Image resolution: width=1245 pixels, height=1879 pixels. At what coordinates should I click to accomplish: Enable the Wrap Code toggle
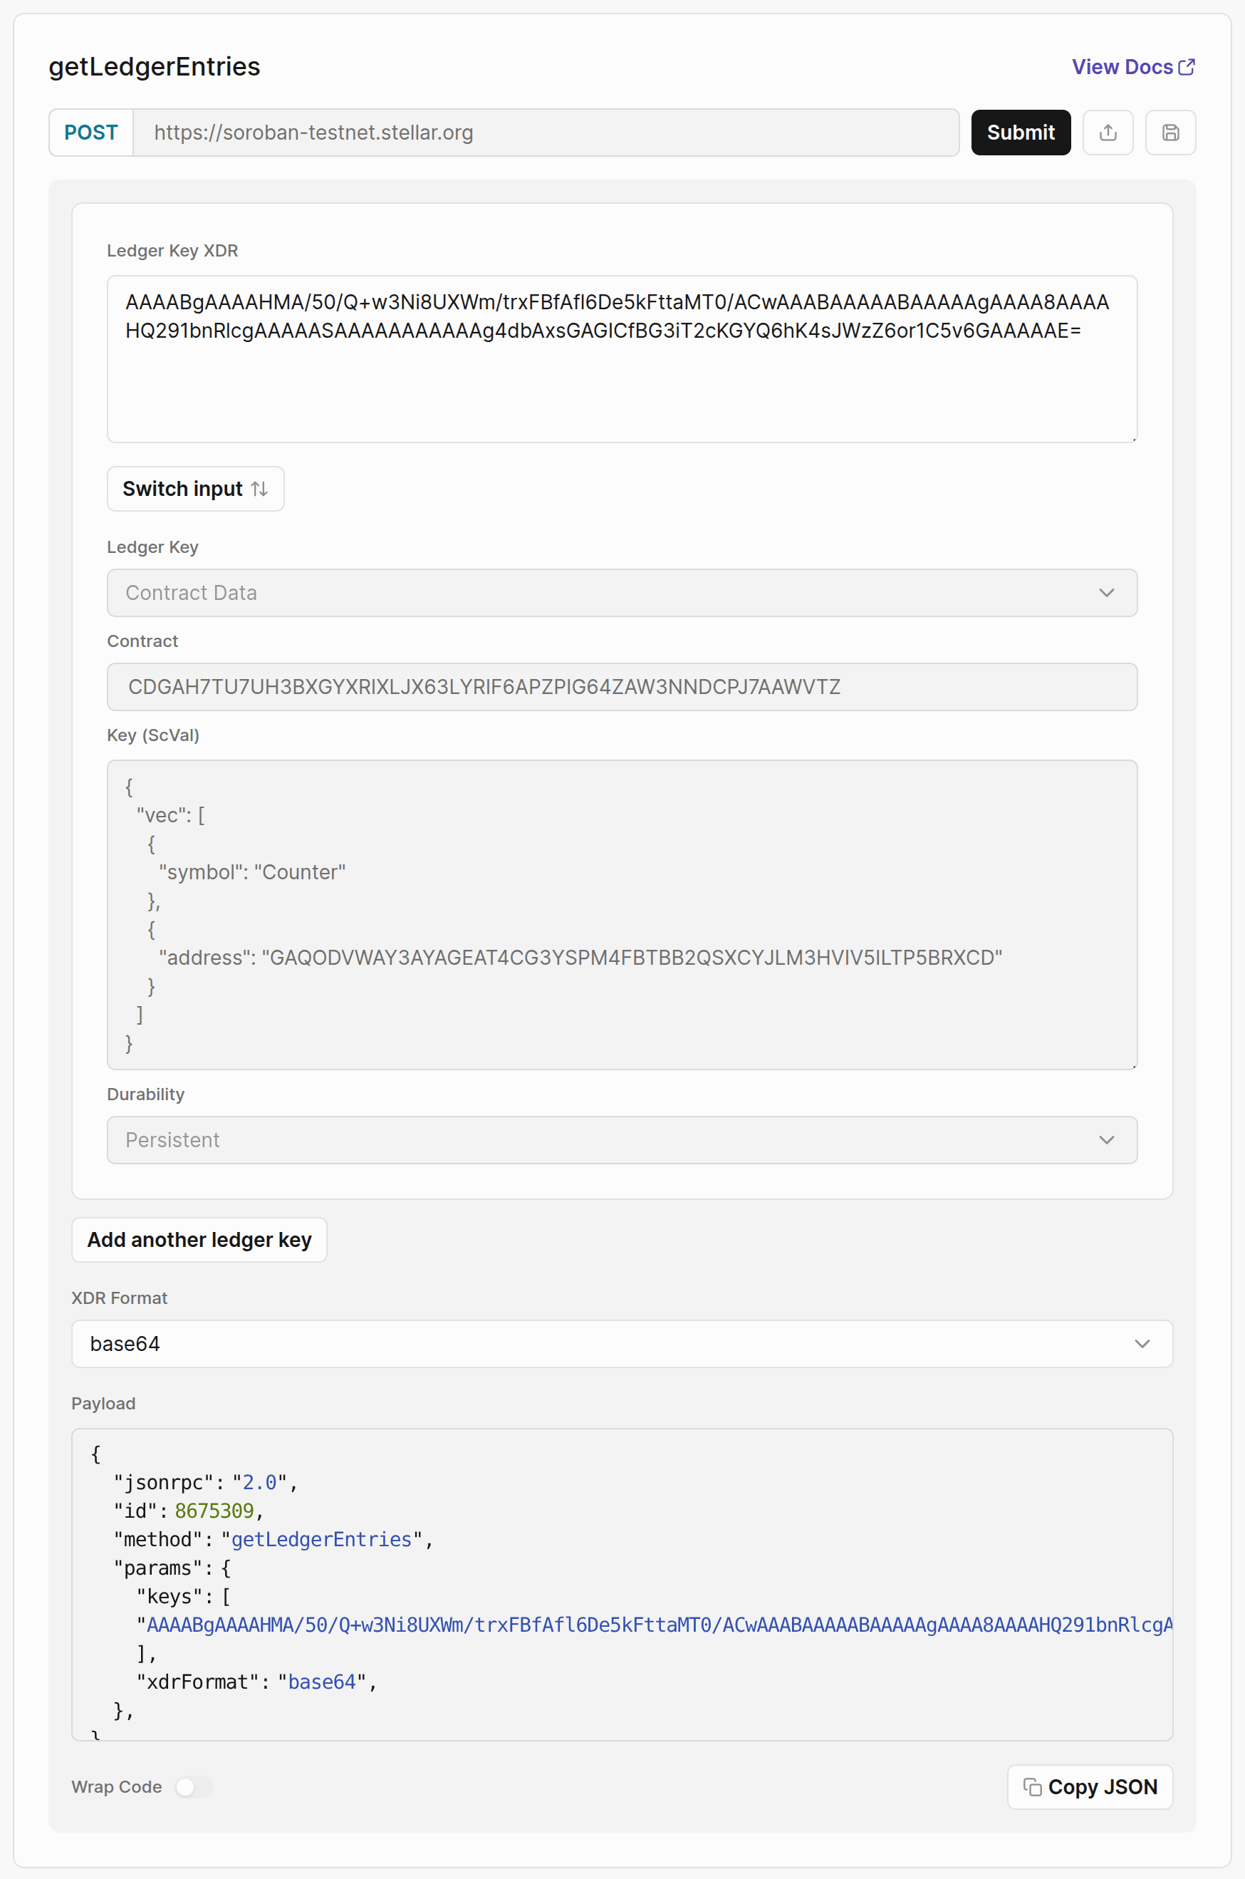193,1788
